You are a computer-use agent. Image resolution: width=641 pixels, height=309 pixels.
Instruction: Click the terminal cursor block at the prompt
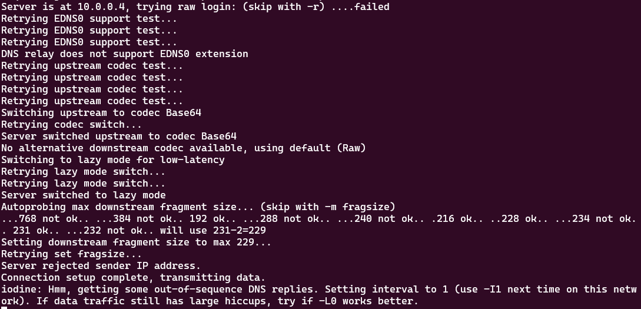click(x=4, y=307)
